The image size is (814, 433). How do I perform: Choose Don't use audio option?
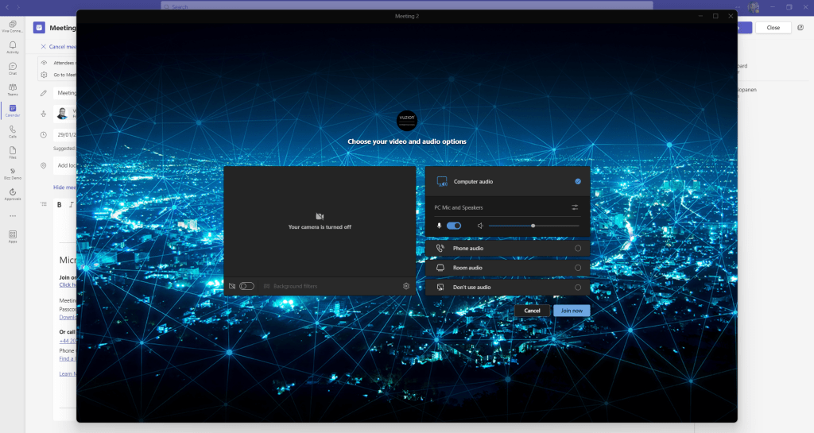tap(577, 288)
